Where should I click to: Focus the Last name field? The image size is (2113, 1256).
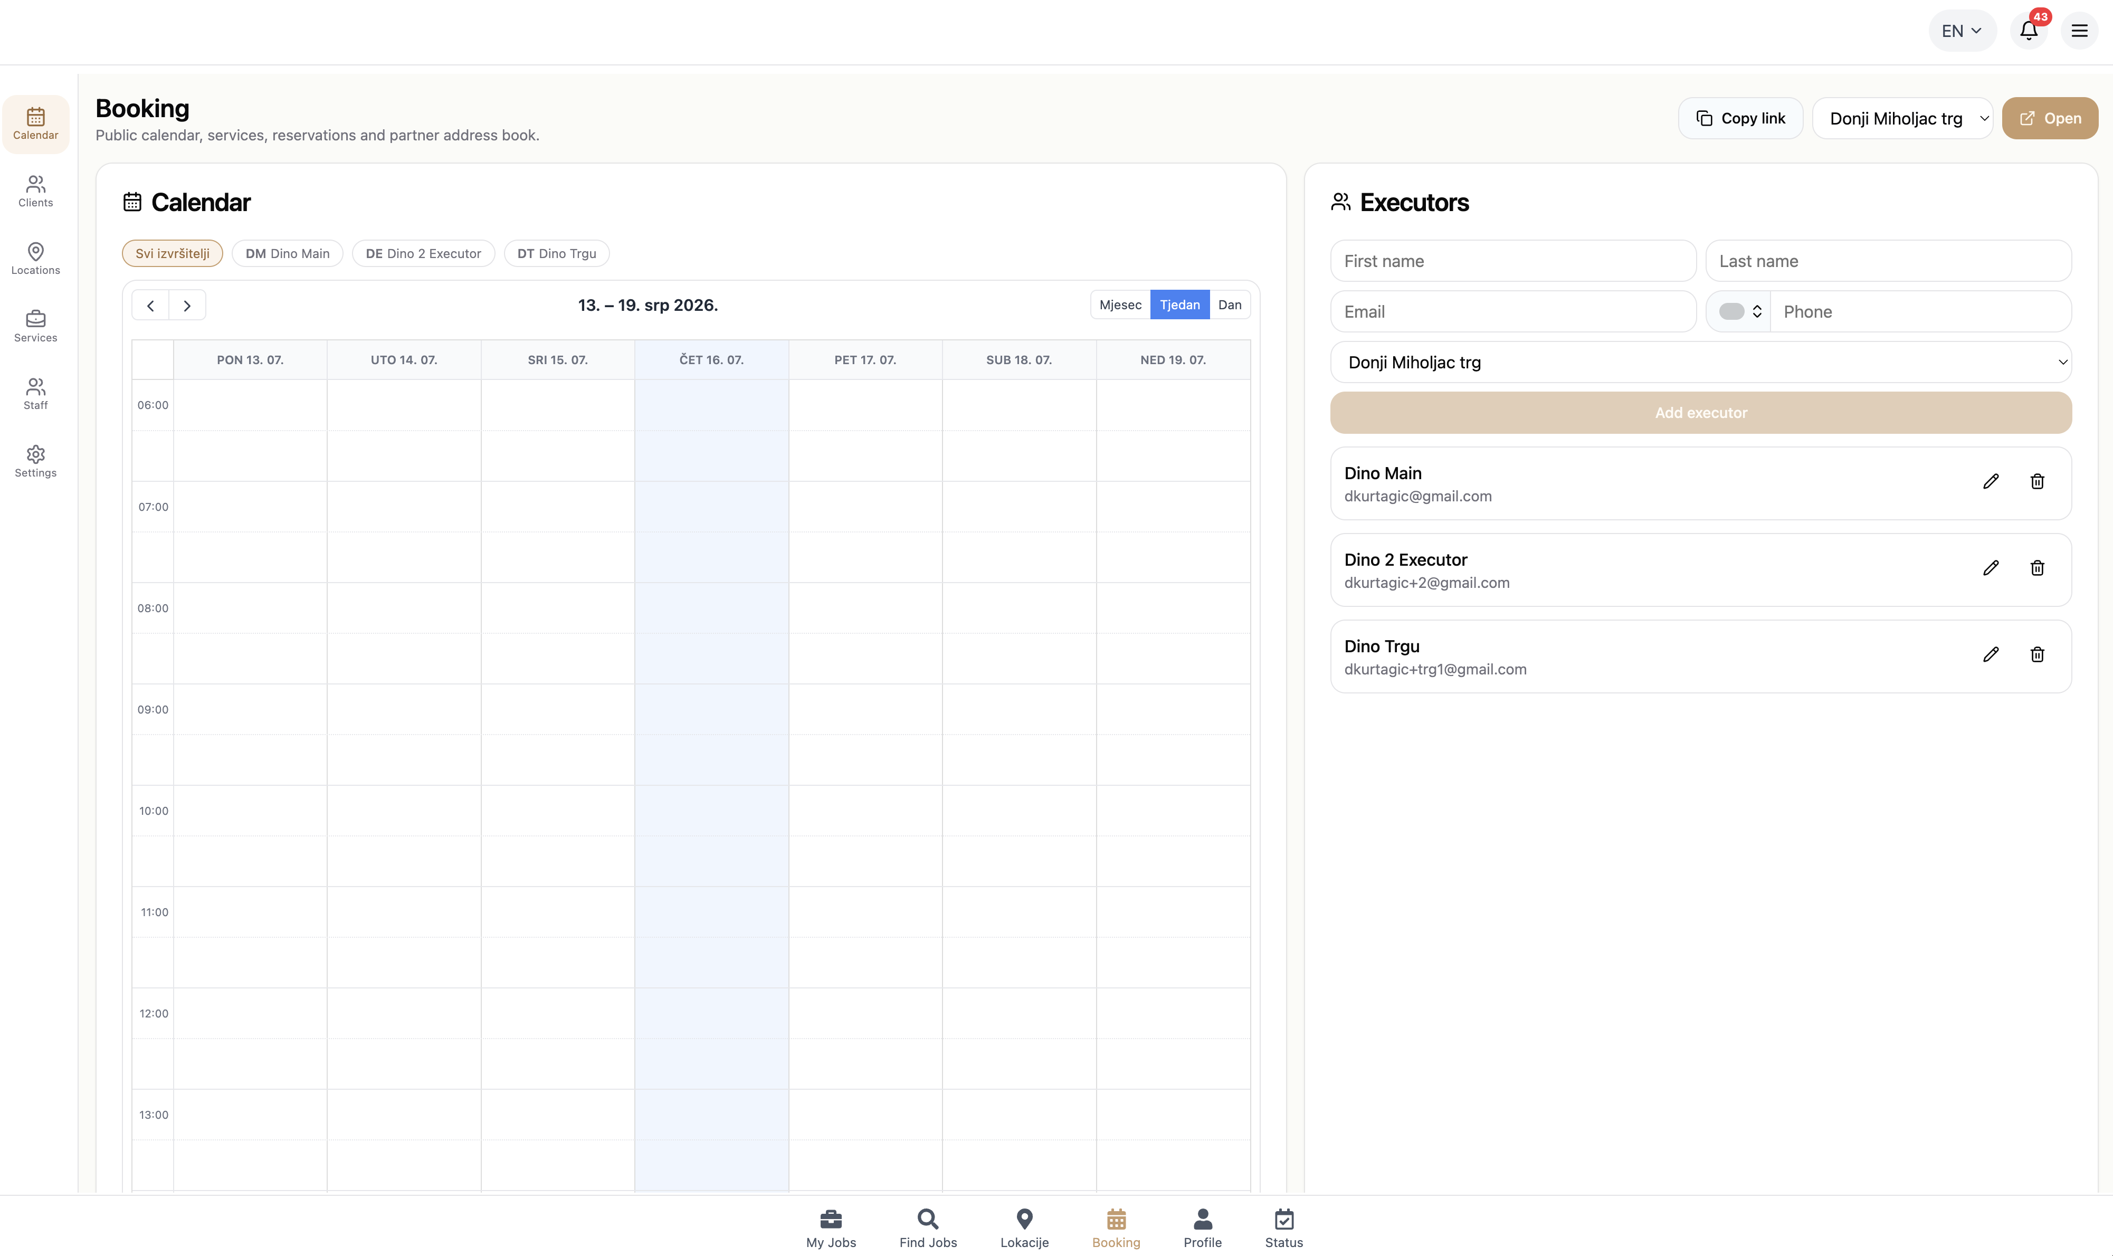(x=1889, y=262)
